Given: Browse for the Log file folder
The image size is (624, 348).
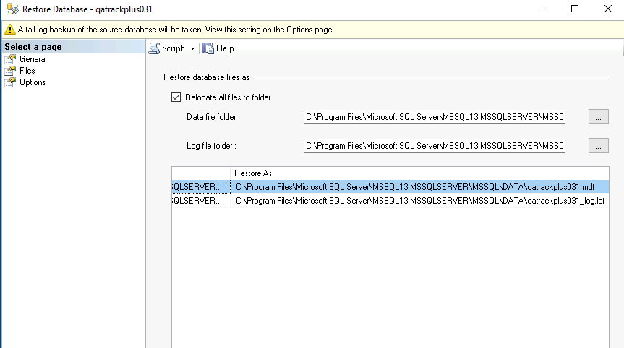Looking at the screenshot, I should [598, 146].
